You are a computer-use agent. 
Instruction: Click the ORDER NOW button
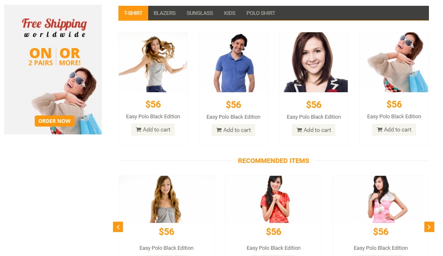tap(55, 121)
